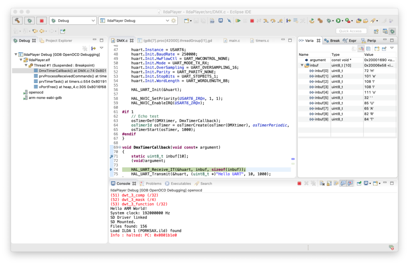
Task: Toggle the breakpoint marker on line 74
Action: [x=111, y=170]
